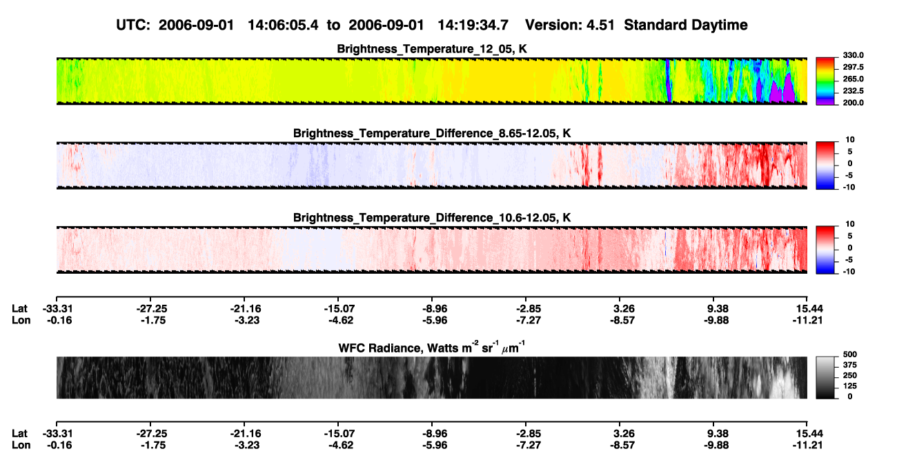The image size is (897, 460).
Task: Select the 10.6-12.05 difference image strip
Action: pos(431,250)
